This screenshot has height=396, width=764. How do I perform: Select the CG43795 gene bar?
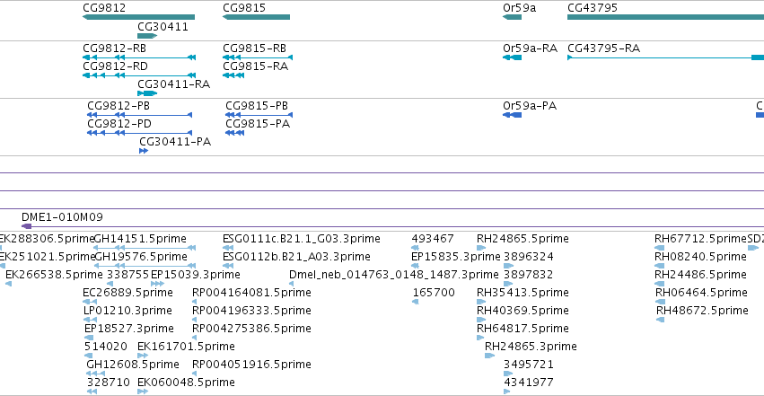pos(665,17)
